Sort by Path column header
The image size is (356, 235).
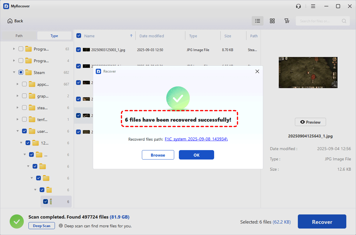click(x=254, y=36)
